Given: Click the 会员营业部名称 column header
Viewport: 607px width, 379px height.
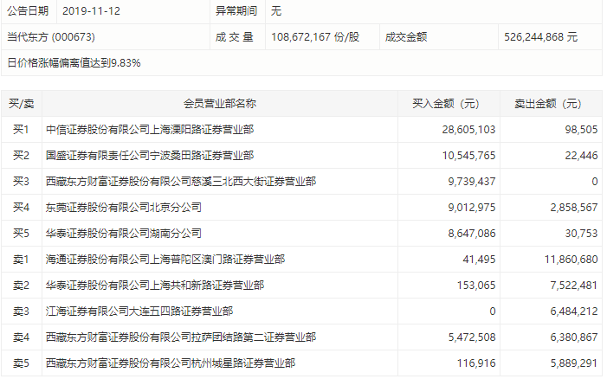Looking at the screenshot, I should click(x=219, y=104).
